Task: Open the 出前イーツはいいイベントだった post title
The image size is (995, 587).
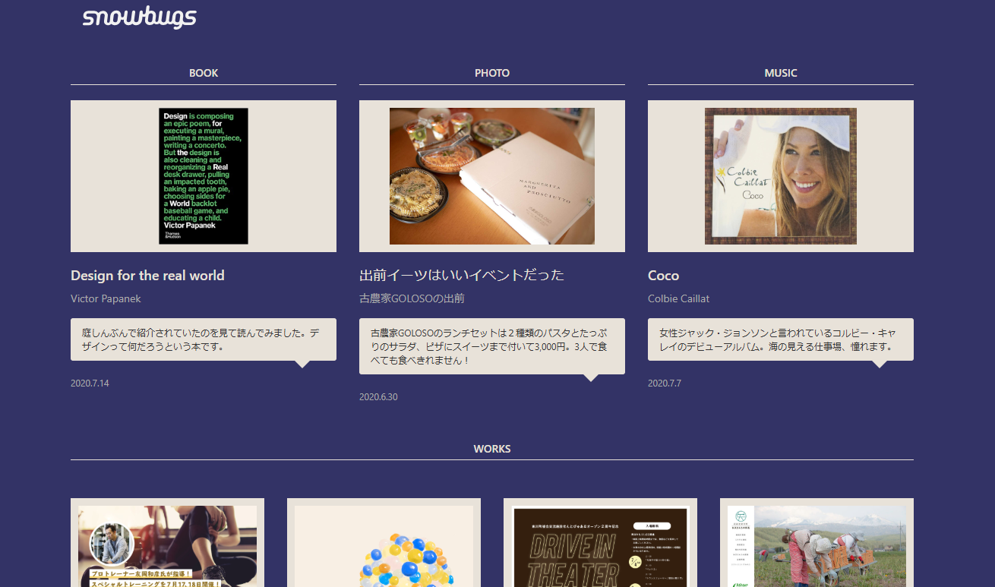Action: 462,275
